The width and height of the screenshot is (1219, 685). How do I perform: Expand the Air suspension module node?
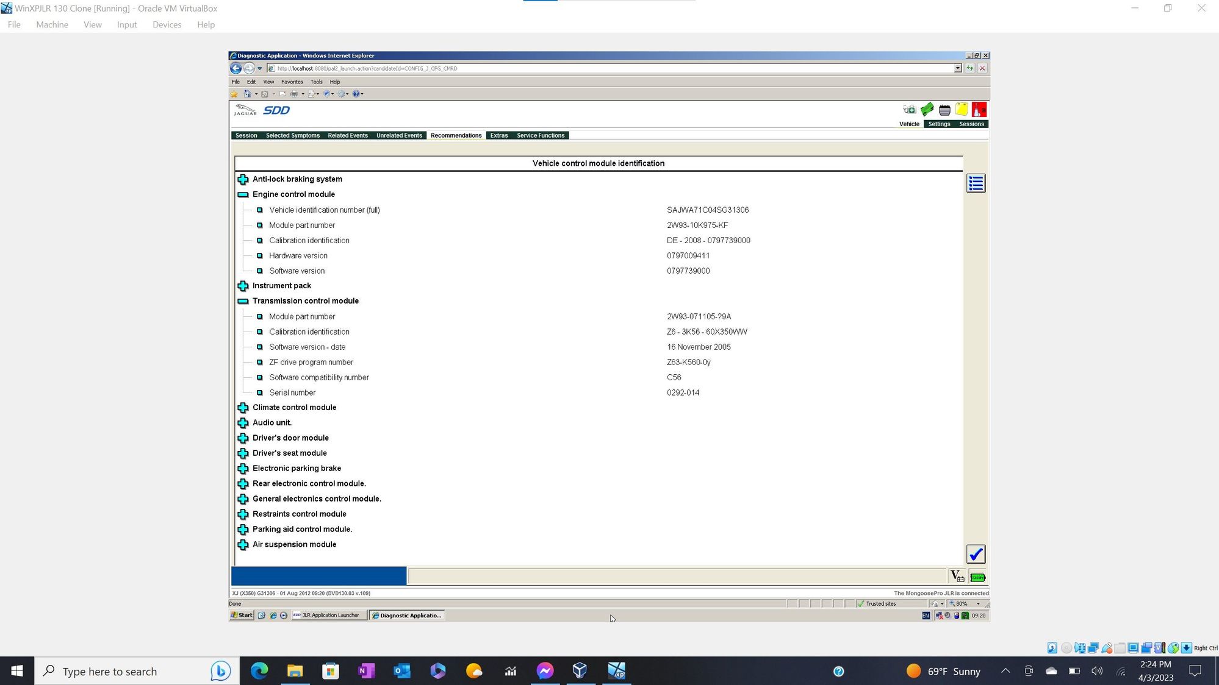pos(243,545)
